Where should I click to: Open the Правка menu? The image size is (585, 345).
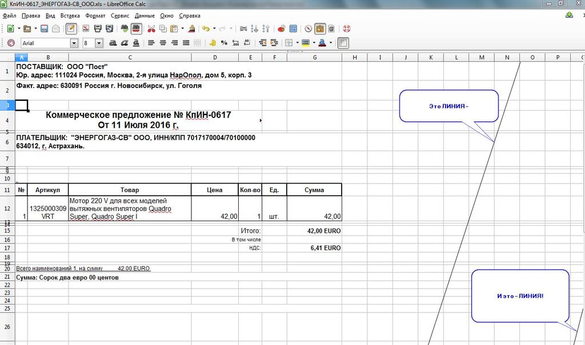(31, 15)
